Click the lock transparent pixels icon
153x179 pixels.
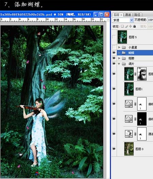(x=122, y=26)
